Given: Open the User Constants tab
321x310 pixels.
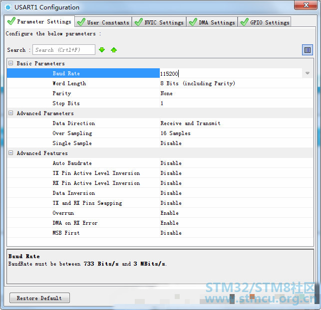Looking at the screenshot, I should coord(103,22).
